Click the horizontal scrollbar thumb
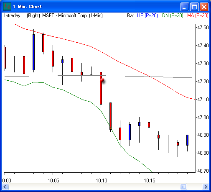This screenshot has width=211, height=192. click(183, 187)
